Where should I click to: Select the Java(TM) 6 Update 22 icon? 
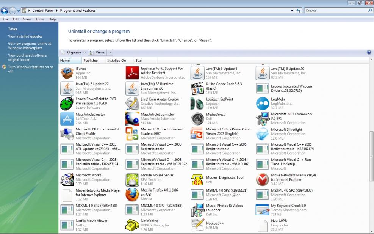pyautogui.click(x=67, y=88)
